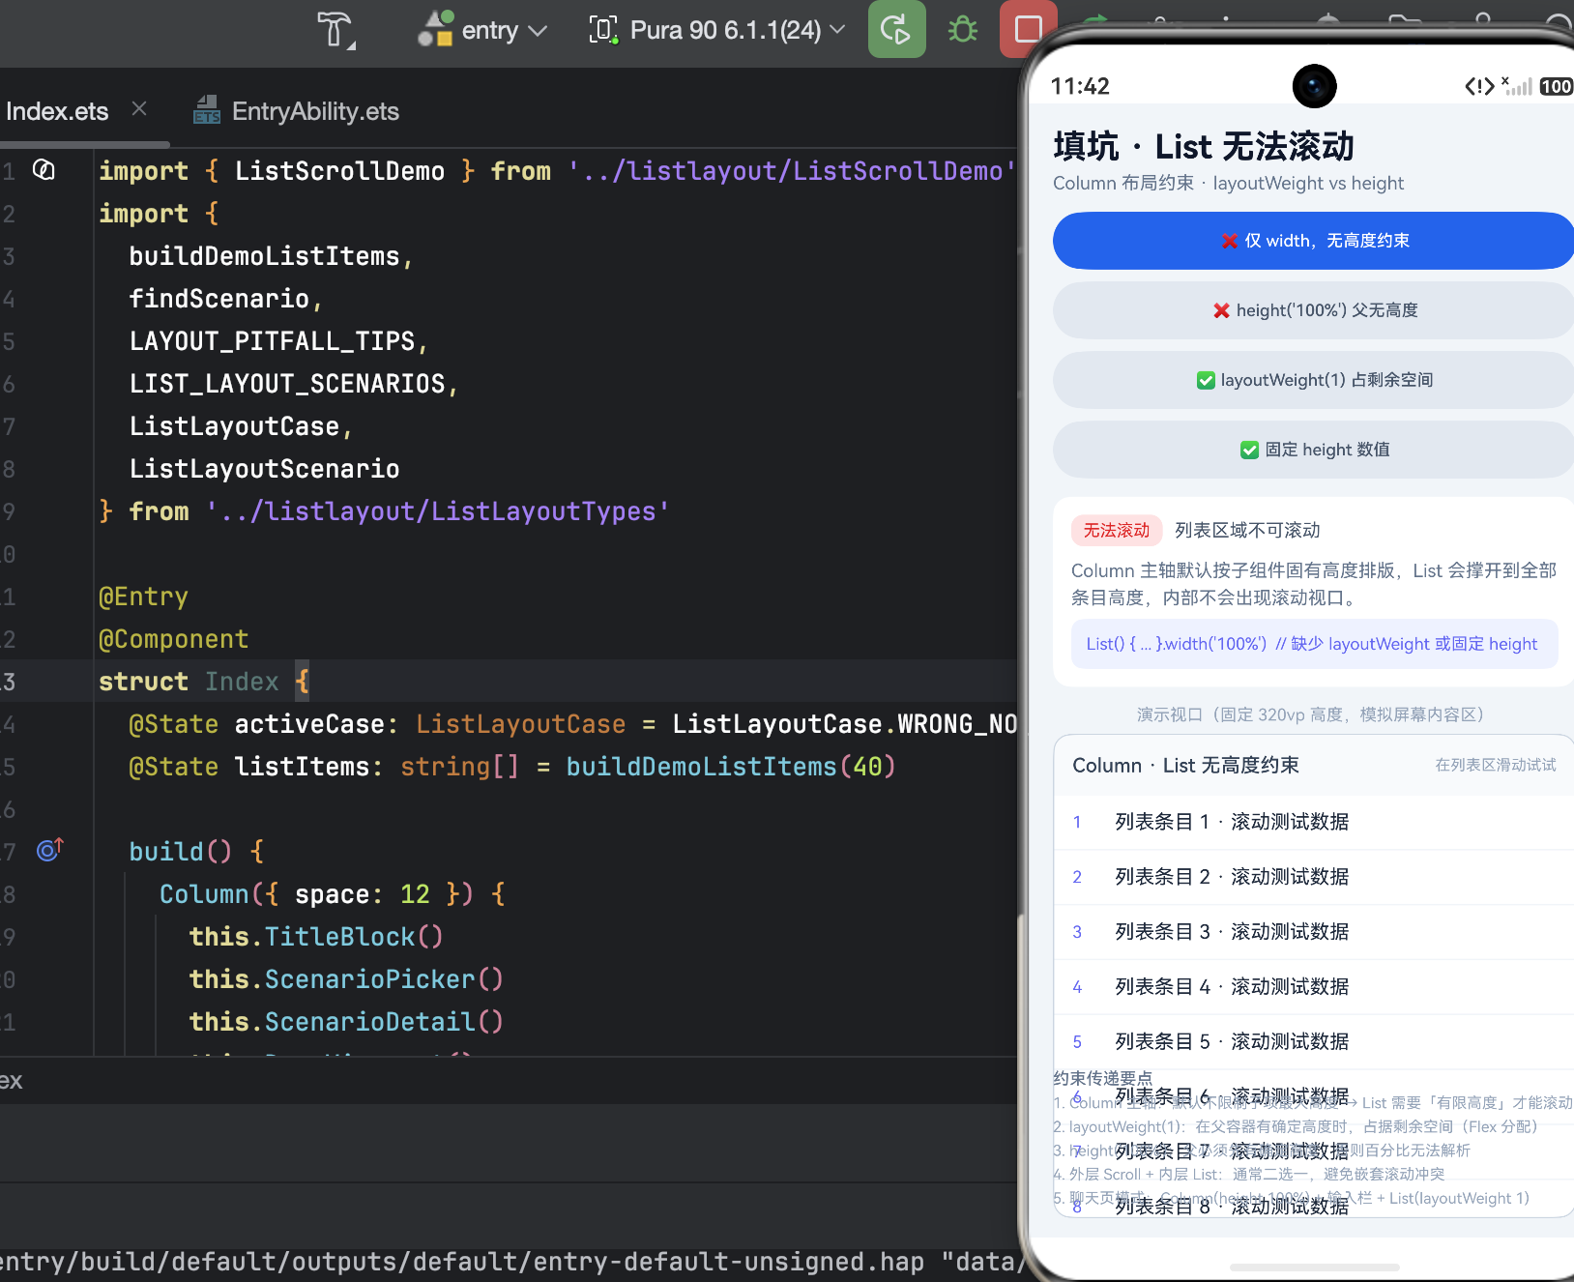Viewport: 1574px width, 1282px height.
Task: Click the ETS file icon on EntryAbility.ets tab
Action: pos(207,110)
